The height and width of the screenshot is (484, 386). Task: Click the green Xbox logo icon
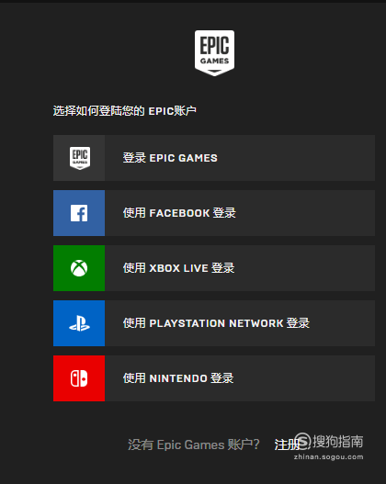tap(79, 268)
